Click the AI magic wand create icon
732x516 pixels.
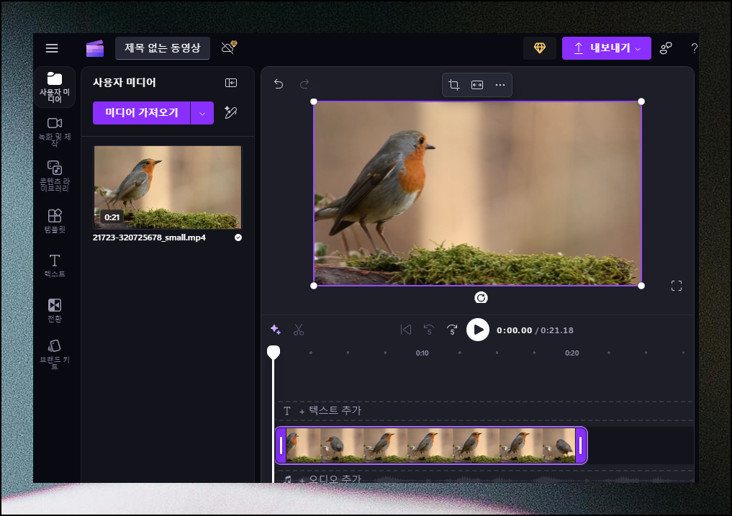pos(230,112)
